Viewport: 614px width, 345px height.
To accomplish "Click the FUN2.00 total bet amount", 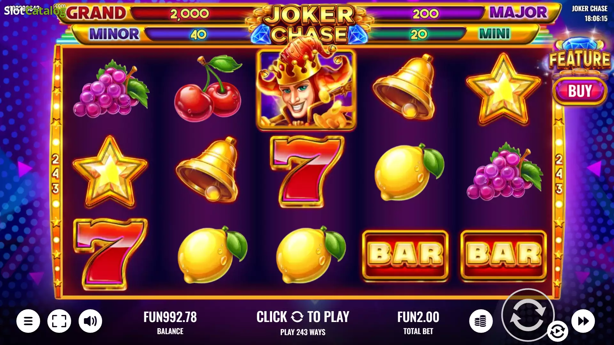I will tap(418, 317).
